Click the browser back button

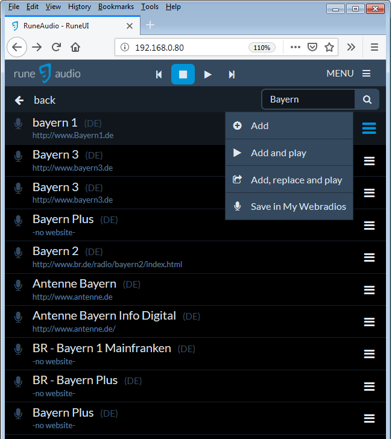click(x=17, y=47)
